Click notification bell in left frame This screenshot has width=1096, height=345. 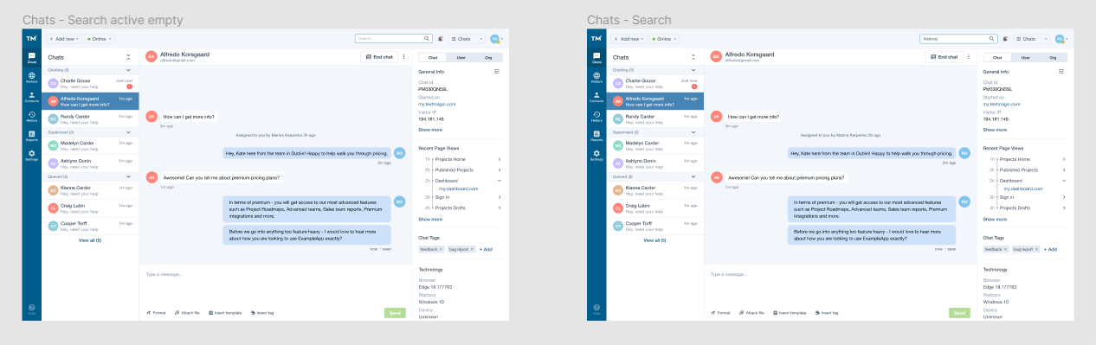[441, 39]
